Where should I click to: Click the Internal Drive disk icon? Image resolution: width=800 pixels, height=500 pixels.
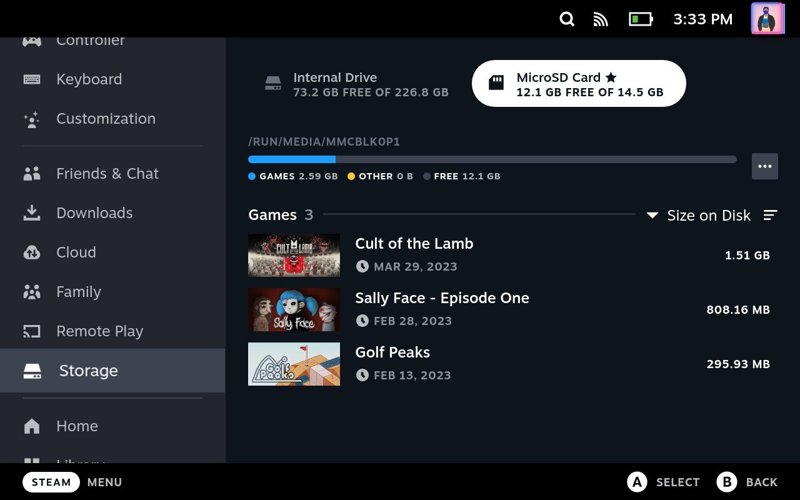click(x=273, y=84)
